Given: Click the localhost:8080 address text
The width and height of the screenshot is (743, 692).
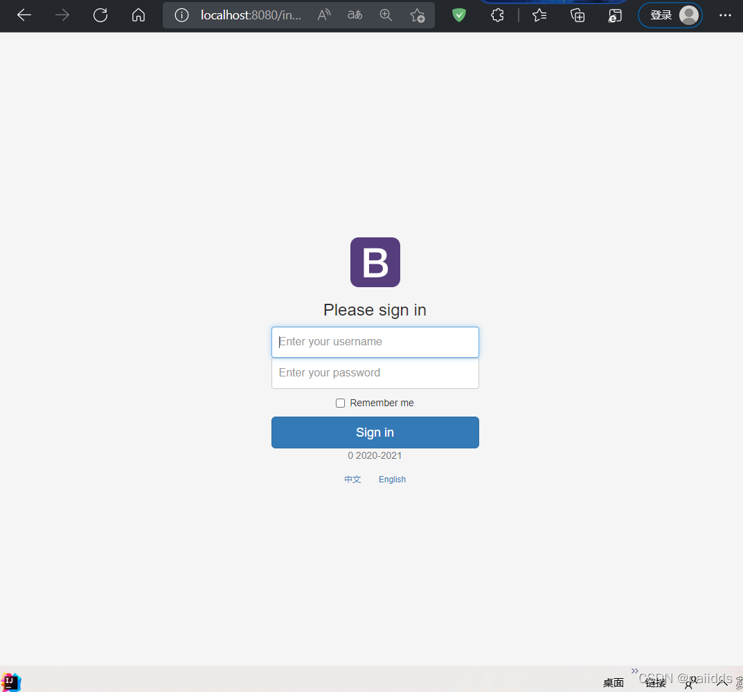Looking at the screenshot, I should coord(251,15).
